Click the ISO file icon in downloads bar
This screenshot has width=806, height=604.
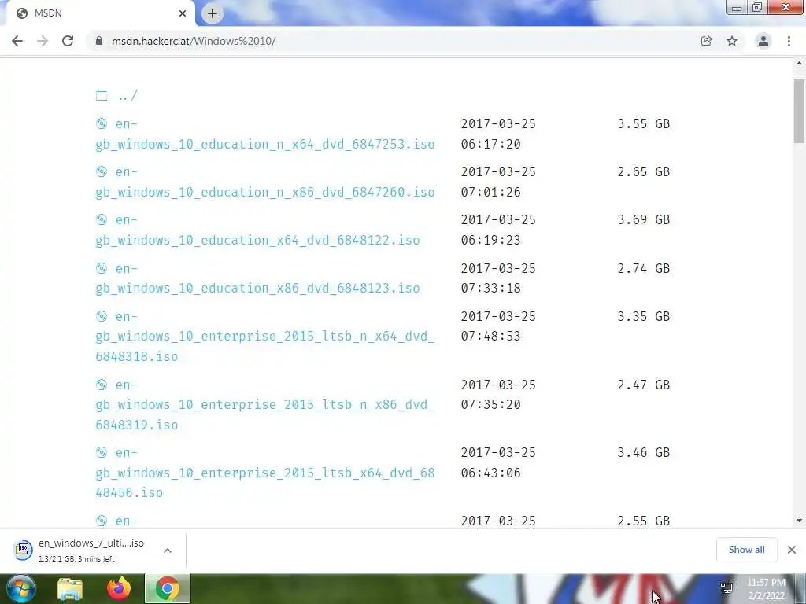point(23,550)
